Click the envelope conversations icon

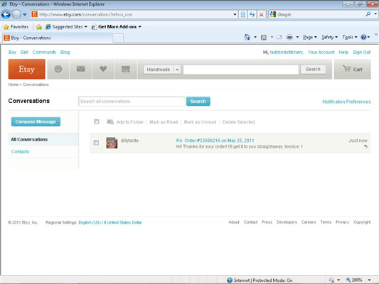[x=81, y=70]
